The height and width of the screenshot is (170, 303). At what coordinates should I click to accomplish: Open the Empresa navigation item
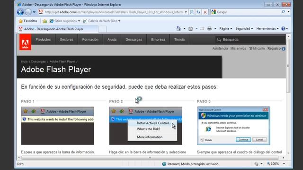click(x=158, y=40)
